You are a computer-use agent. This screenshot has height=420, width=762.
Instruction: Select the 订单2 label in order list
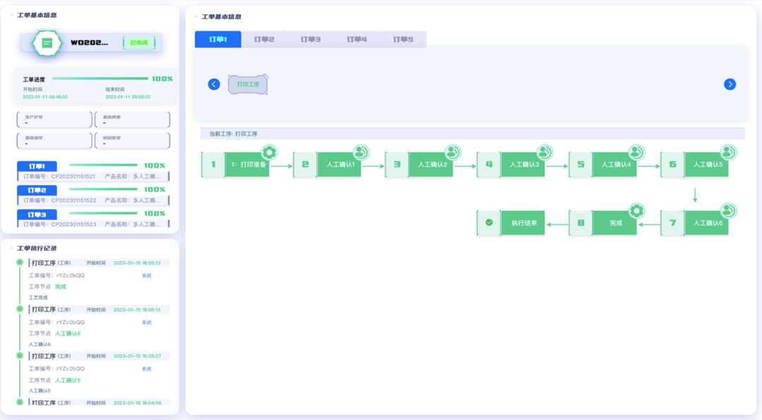pyautogui.click(x=37, y=190)
